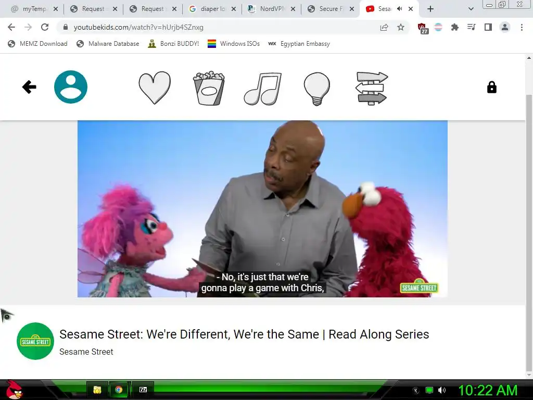
Task: Select the heart Recommended category
Action: (x=155, y=87)
